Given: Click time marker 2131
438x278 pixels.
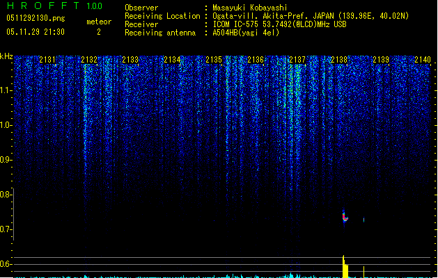Looking at the screenshot, I should (47, 60).
